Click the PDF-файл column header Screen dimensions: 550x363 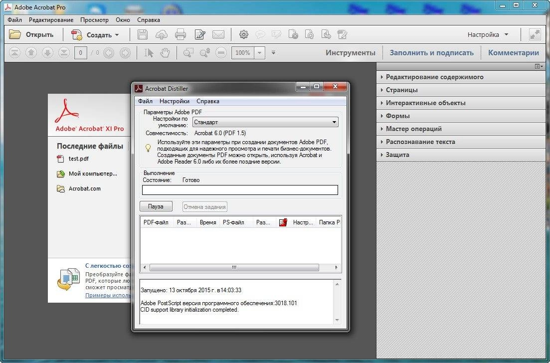click(x=156, y=222)
